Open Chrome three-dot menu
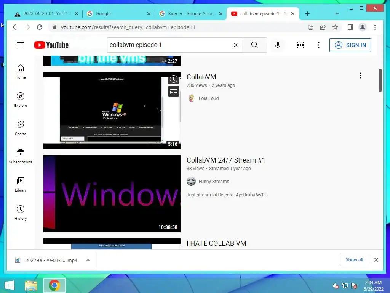This screenshot has width=390, height=293. click(x=375, y=27)
